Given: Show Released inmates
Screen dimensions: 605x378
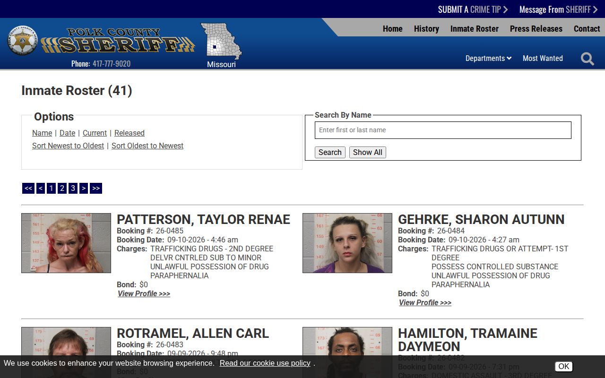Looking at the screenshot, I should tap(130, 133).
